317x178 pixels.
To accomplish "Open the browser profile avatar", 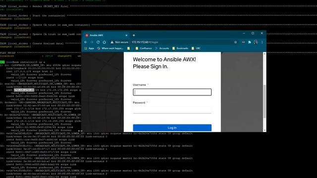I will coord(256,42).
